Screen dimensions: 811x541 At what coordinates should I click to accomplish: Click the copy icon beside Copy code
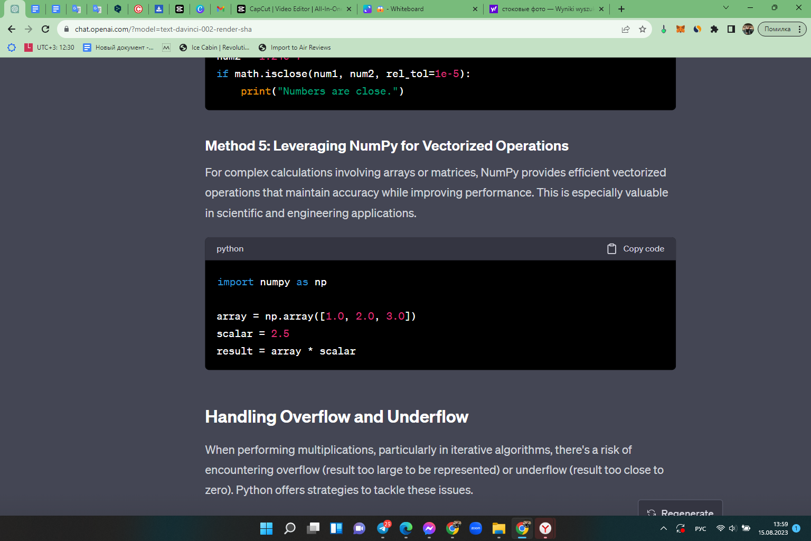pos(611,248)
